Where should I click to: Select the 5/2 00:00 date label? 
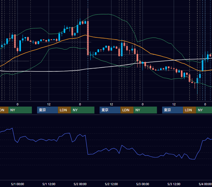pos(80,184)
